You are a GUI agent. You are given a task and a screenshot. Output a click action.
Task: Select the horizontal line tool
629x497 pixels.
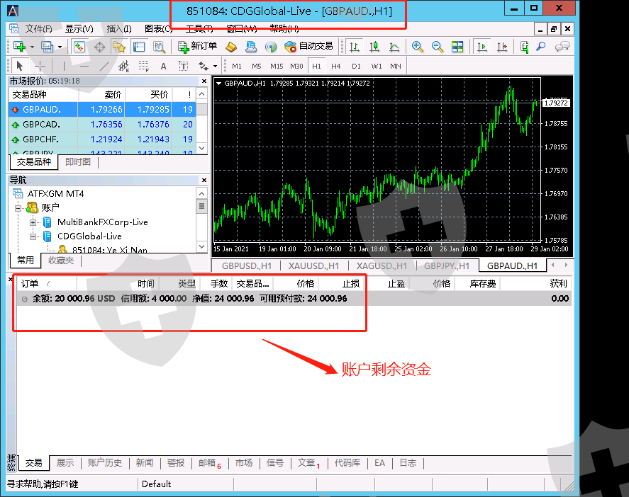tap(84, 66)
